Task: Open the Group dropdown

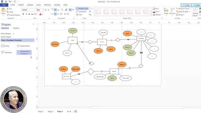Action: tap(180, 15)
